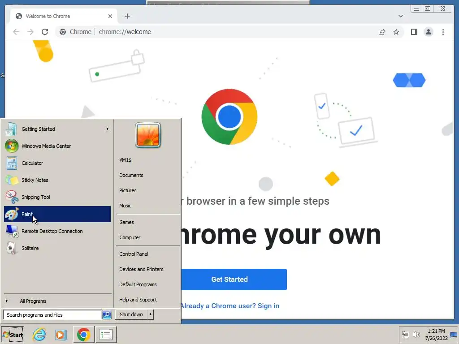Screen dimensions: 459x344
Task: Open the Calculator app
Action: pyautogui.click(x=57, y=163)
